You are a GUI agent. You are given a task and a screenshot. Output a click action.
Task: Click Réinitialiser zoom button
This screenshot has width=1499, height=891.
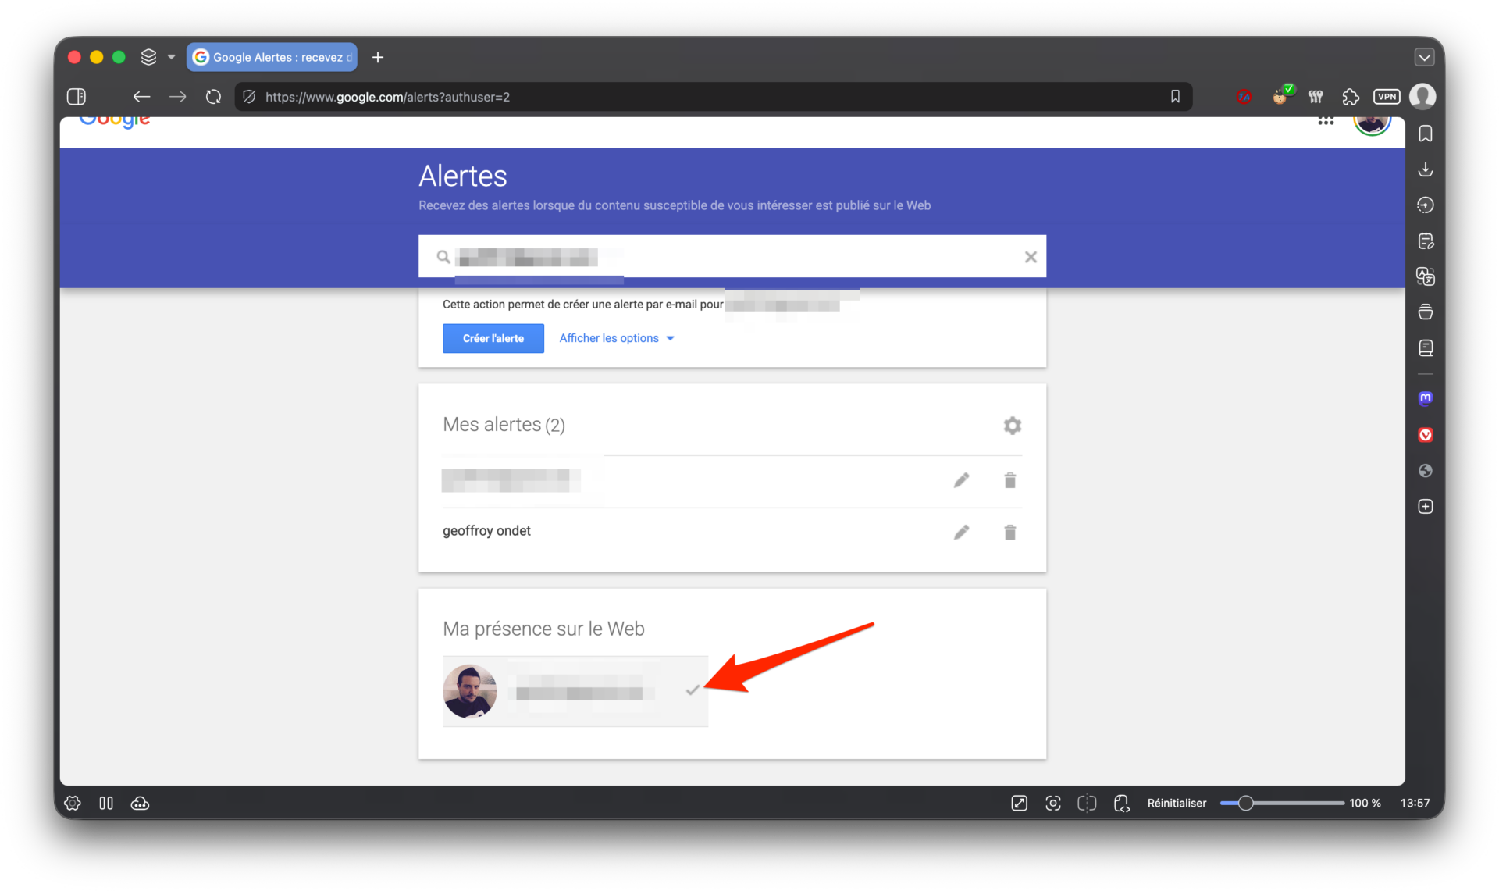[x=1177, y=803]
